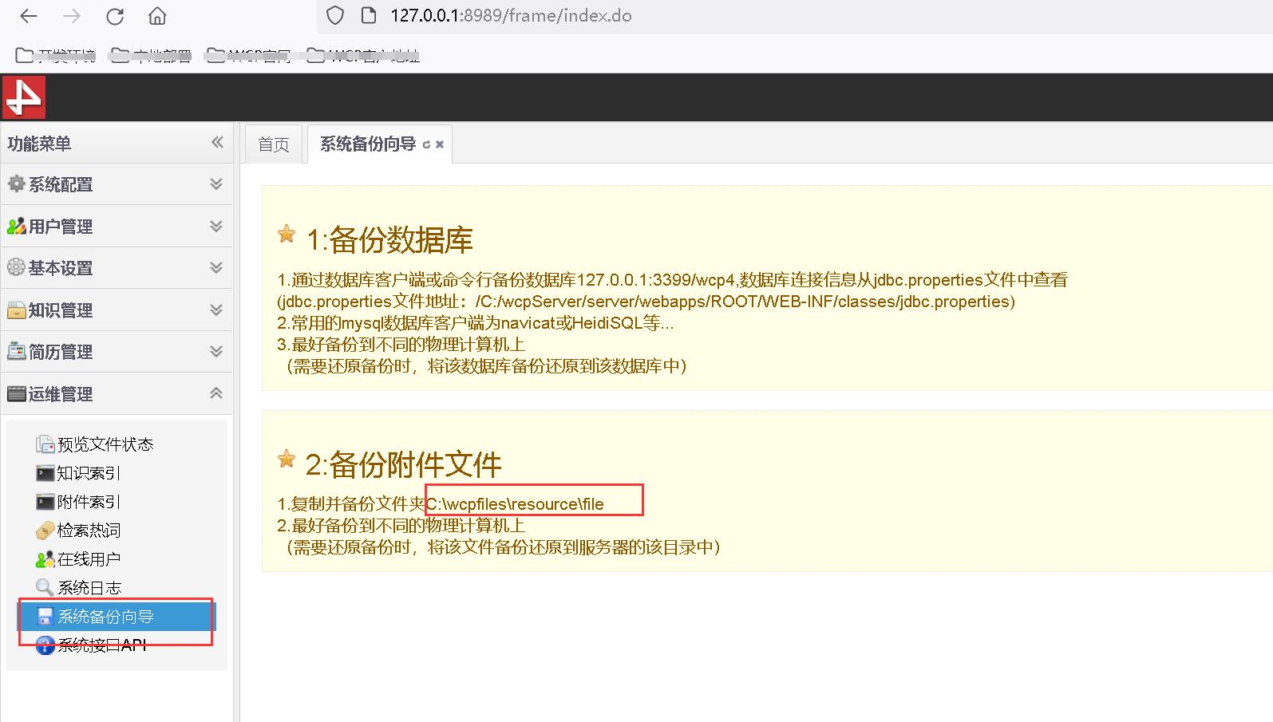This screenshot has width=1273, height=722.
Task: Click the jdbc.properties file path line
Action: (x=646, y=302)
